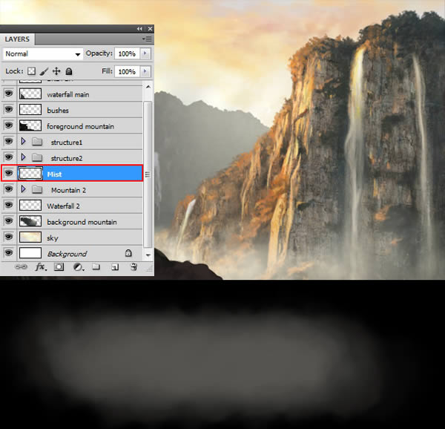Click the Mist layer thumbnail

pyautogui.click(x=30, y=173)
